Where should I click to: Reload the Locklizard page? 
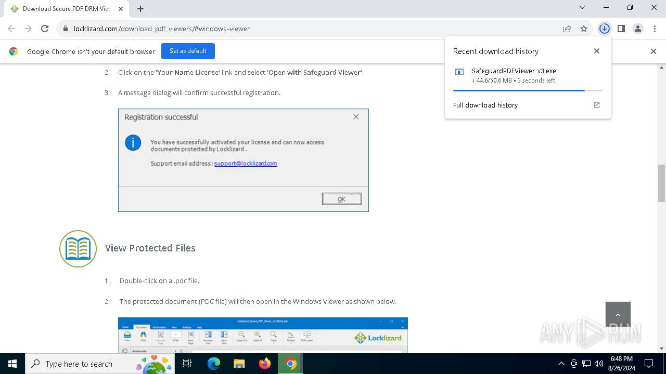[45, 29]
